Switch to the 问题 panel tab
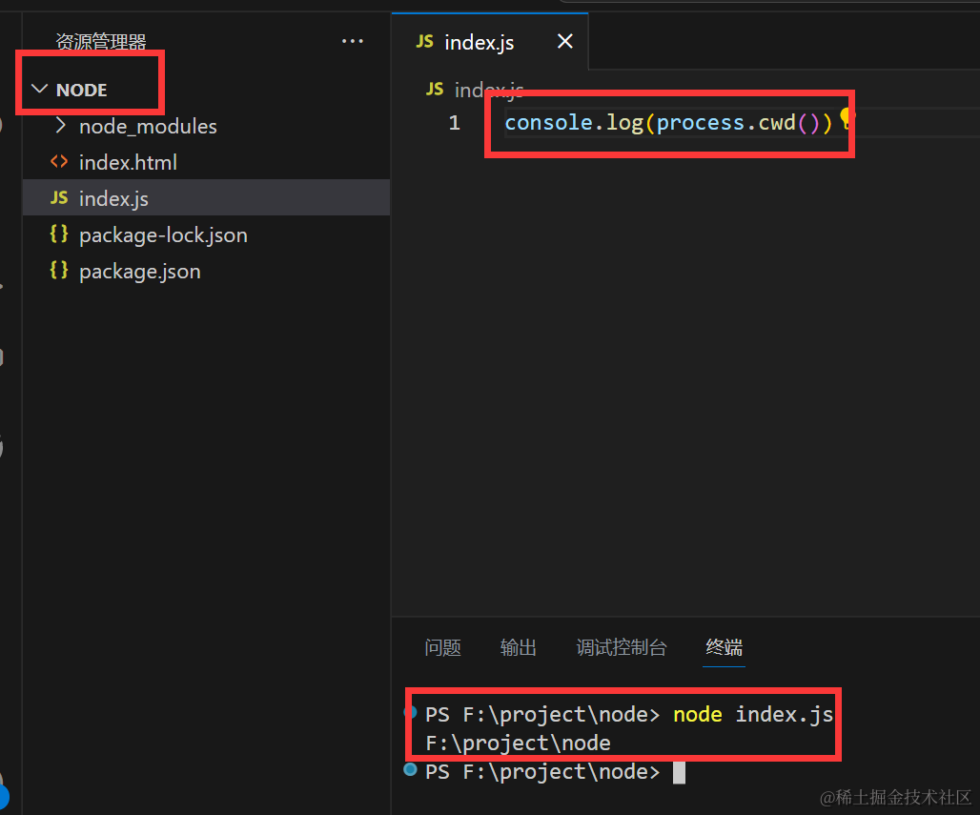Screen dimensions: 980x815 (x=442, y=647)
